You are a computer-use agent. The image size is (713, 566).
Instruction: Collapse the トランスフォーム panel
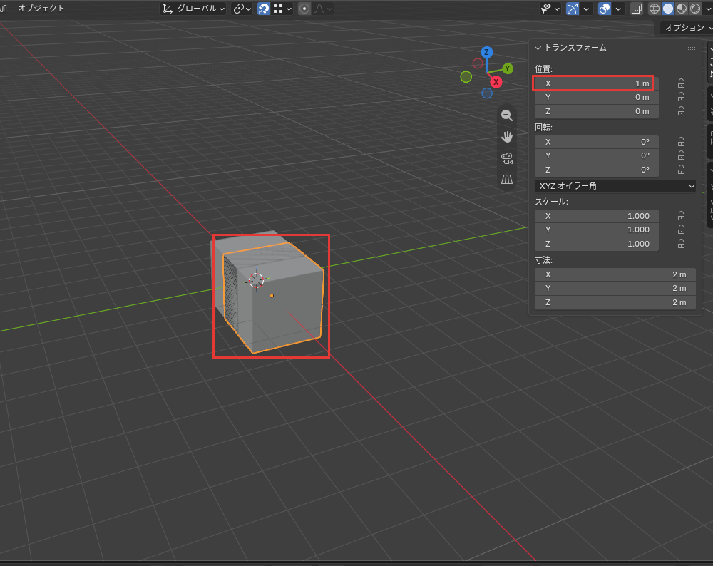point(538,48)
